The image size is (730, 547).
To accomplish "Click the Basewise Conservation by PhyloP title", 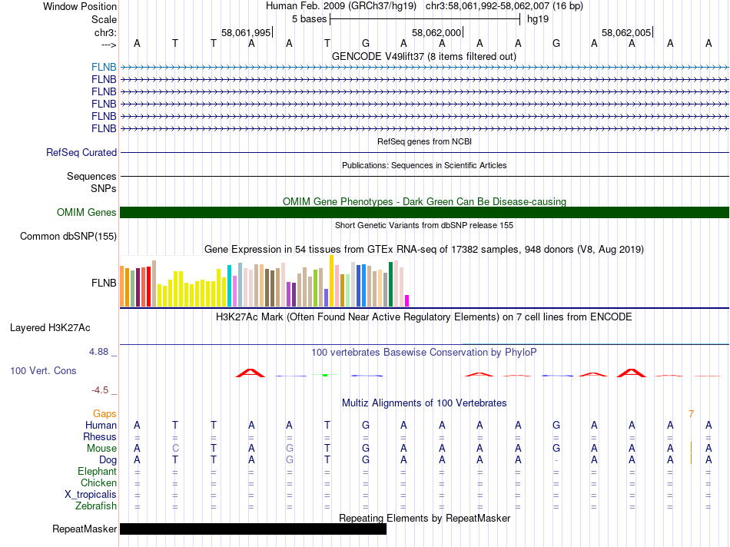I will pos(424,353).
